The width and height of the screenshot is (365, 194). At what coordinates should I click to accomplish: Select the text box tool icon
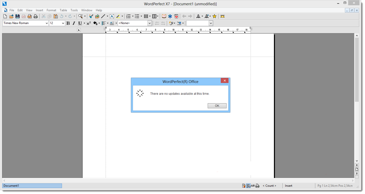tap(112, 16)
